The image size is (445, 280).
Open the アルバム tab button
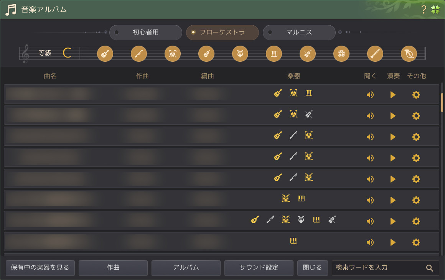(x=186, y=268)
